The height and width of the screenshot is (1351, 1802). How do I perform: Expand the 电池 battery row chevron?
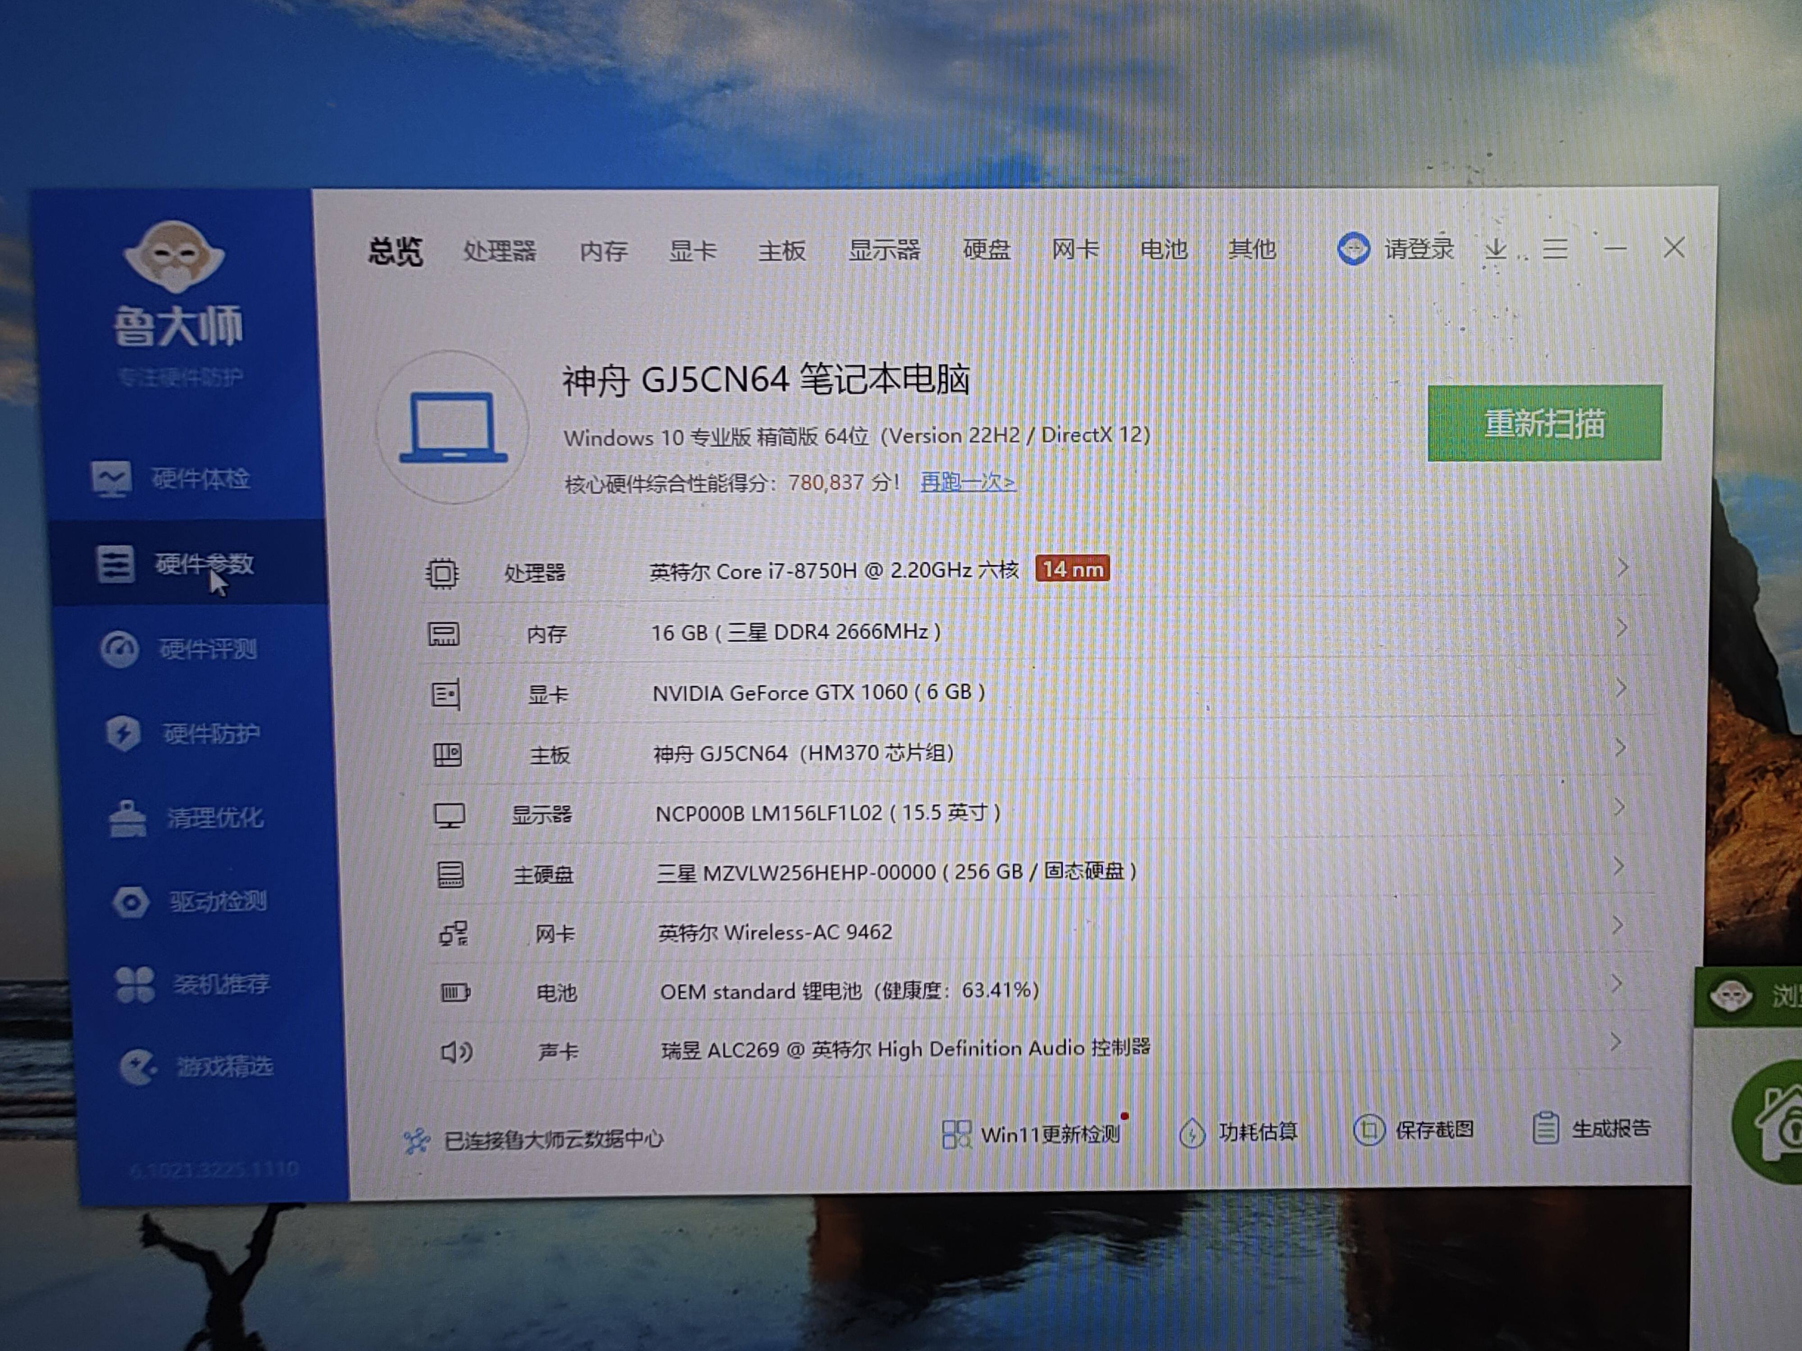[1617, 984]
